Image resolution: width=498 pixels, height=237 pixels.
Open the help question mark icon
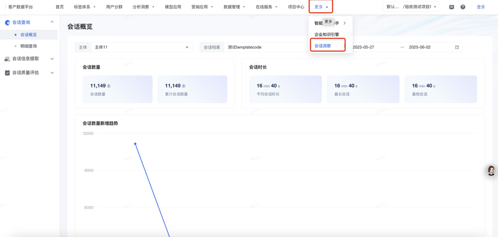pyautogui.click(x=463, y=7)
